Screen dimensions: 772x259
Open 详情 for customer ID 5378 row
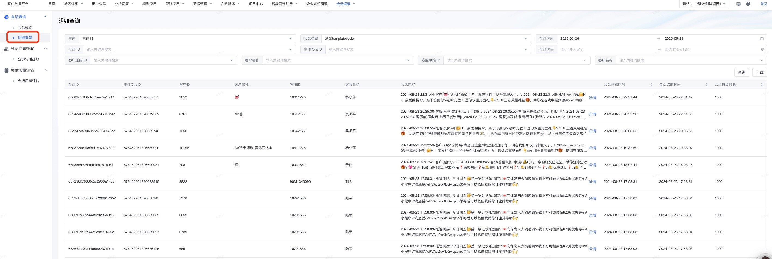tap(592, 199)
